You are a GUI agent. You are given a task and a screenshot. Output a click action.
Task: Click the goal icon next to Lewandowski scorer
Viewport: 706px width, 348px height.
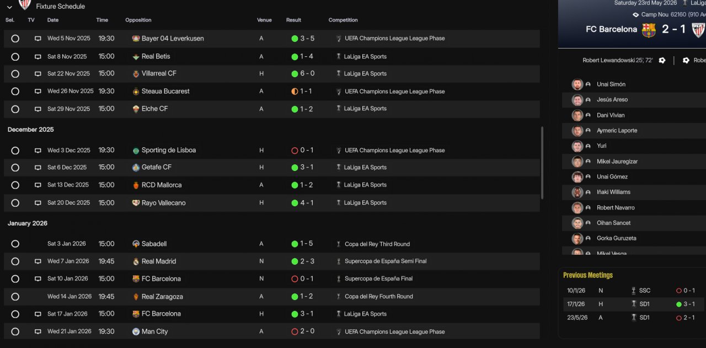[662, 60]
